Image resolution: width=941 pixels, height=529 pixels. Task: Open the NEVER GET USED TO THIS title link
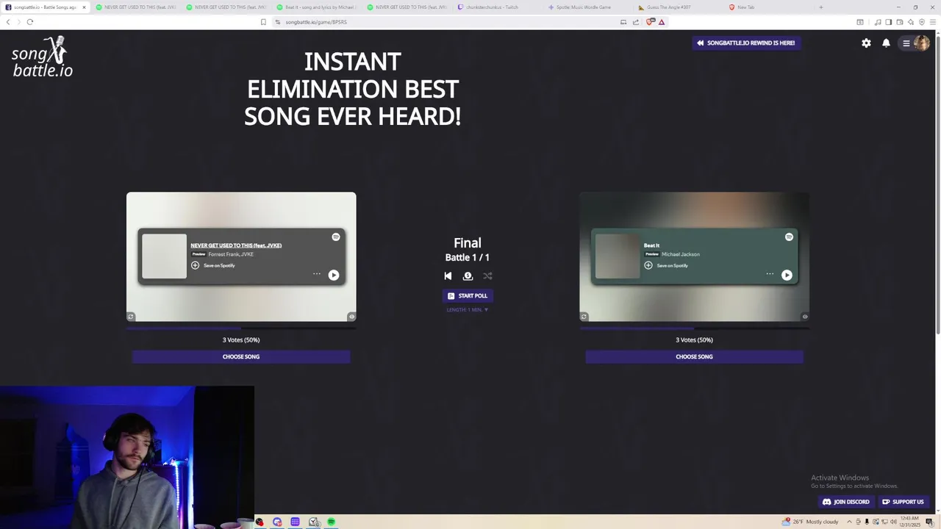tap(236, 245)
